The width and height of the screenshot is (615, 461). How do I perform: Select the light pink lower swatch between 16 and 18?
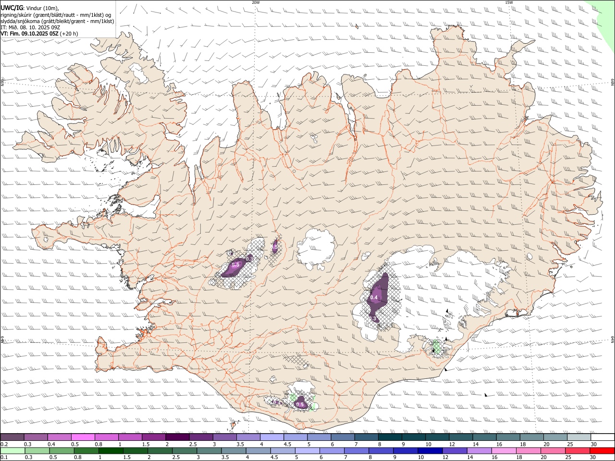(503, 450)
